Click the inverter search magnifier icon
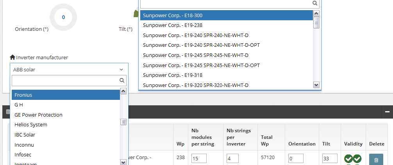The height and width of the screenshot is (165, 393). pyautogui.click(x=122, y=80)
